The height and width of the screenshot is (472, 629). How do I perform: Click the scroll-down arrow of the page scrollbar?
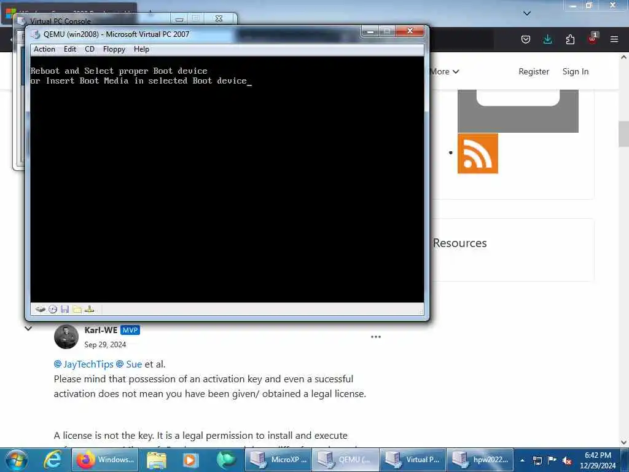[623, 442]
